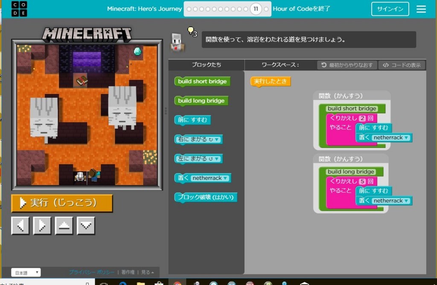
Task: Click the サインイン button
Action: coord(390,9)
